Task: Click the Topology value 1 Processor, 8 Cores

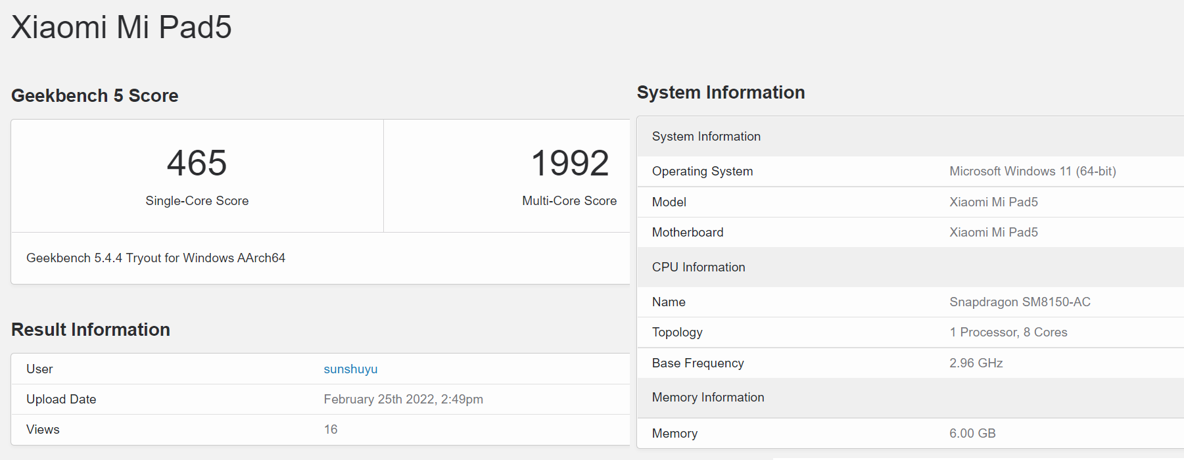Action: click(1008, 333)
